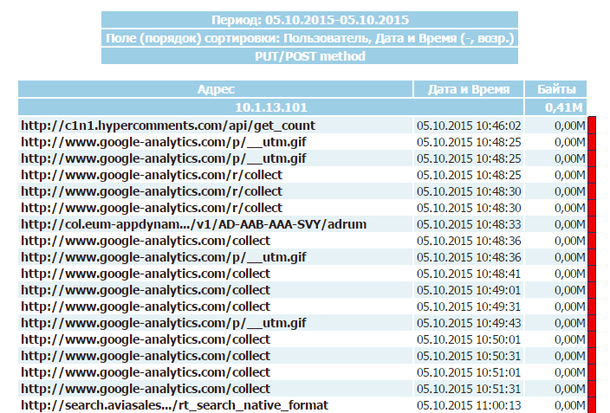Image resolution: width=610 pixels, height=413 pixels.
Task: Select the timestamp '05.10.2015 10:50:01'
Action: coord(469,339)
